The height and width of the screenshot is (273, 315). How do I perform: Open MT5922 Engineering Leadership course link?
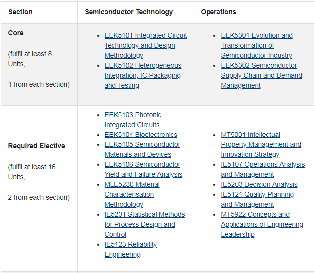[x=262, y=224]
